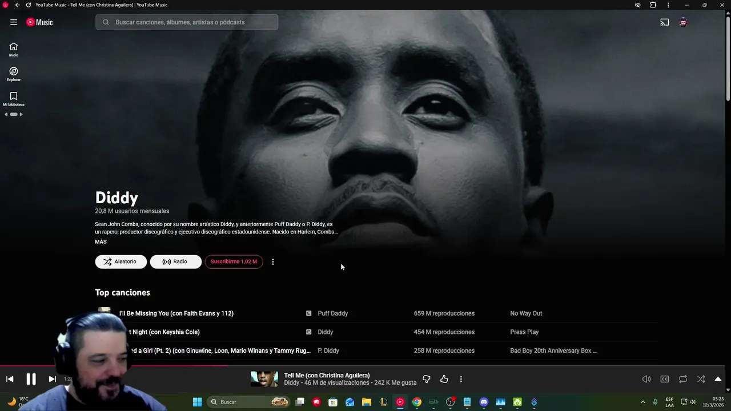
Task: Open the League of Legends taskbar icon
Action: [x=383, y=402]
